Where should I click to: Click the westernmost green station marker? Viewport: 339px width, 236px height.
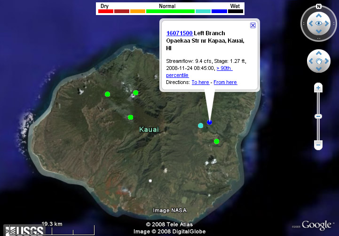(x=107, y=94)
